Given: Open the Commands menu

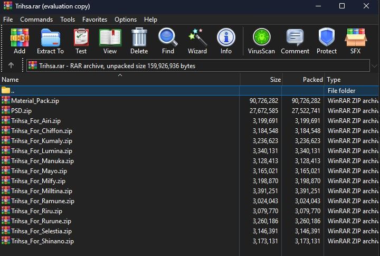Looking at the screenshot, I should pyautogui.click(x=36, y=20).
